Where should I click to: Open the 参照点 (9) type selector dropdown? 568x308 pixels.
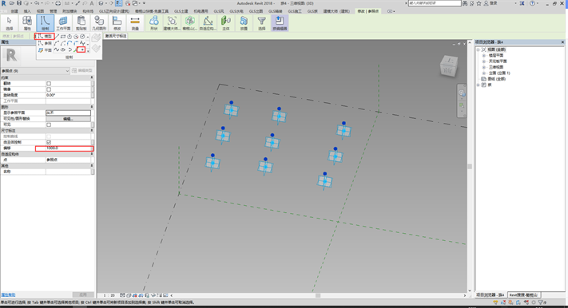(35, 70)
